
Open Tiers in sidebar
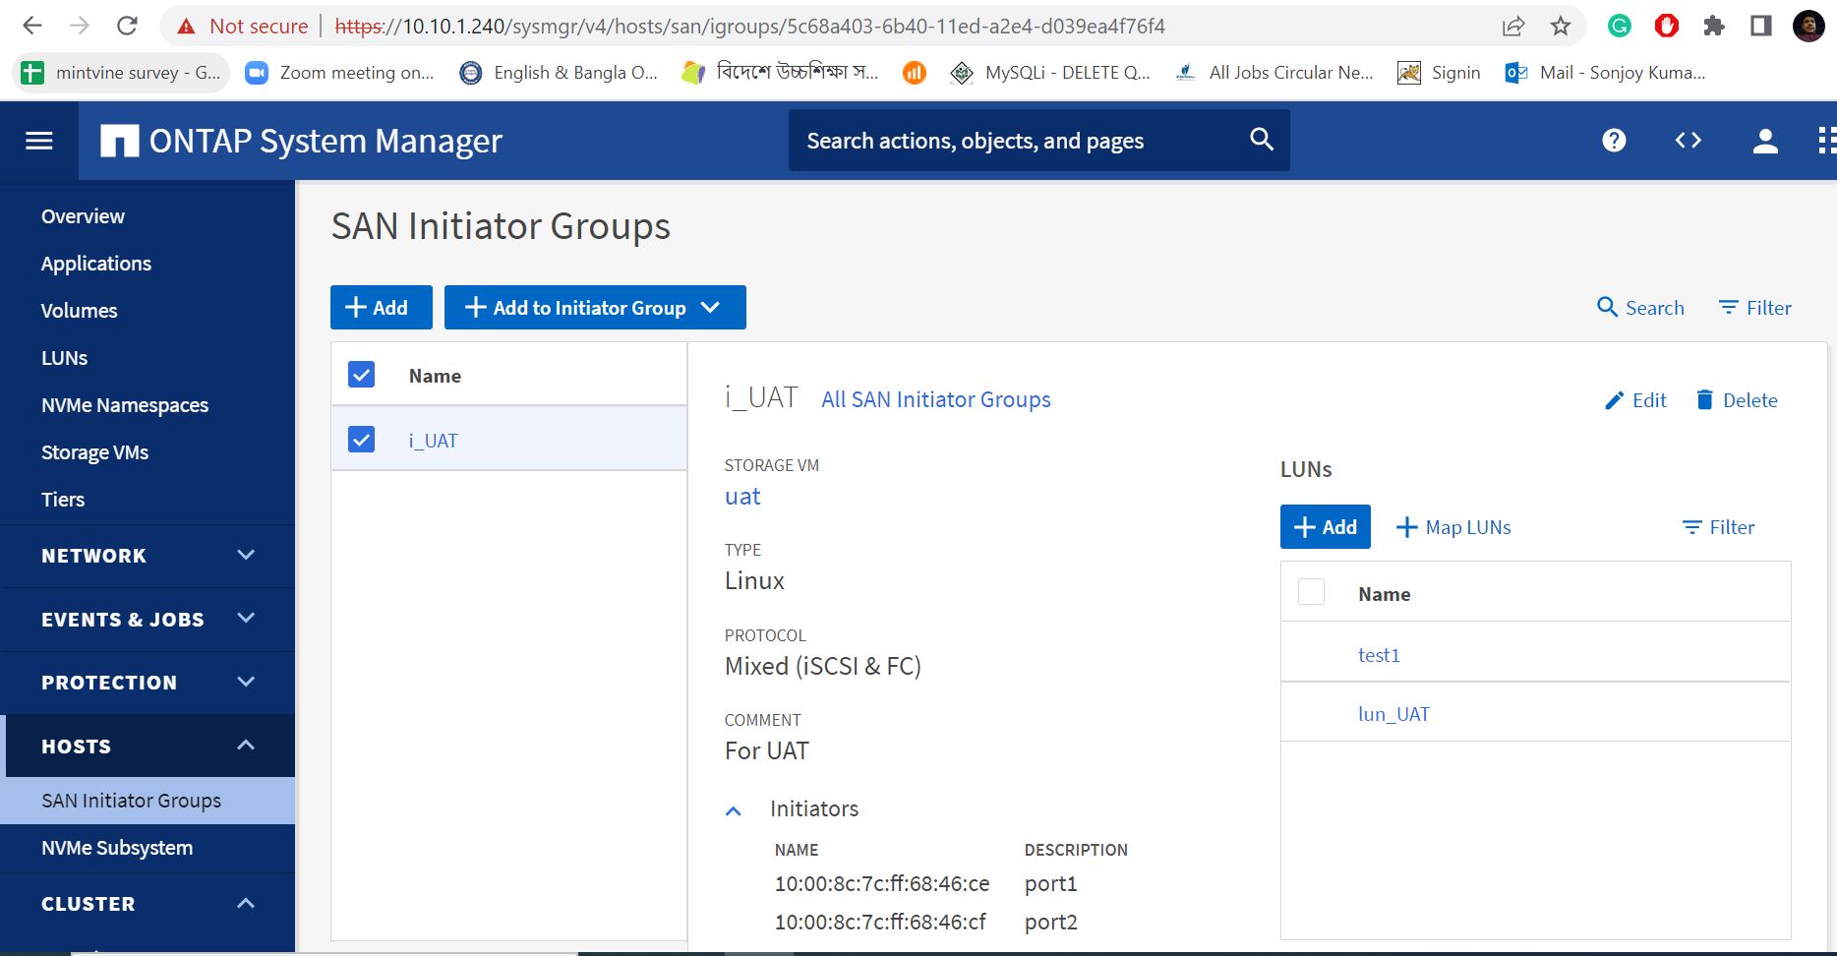[63, 500]
